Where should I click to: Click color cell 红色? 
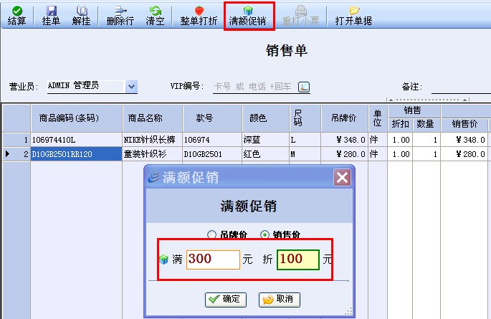(265, 154)
